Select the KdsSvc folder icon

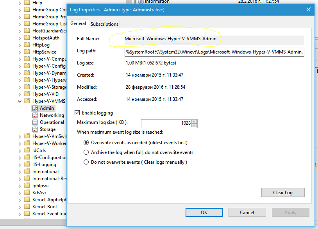[x=27, y=193]
